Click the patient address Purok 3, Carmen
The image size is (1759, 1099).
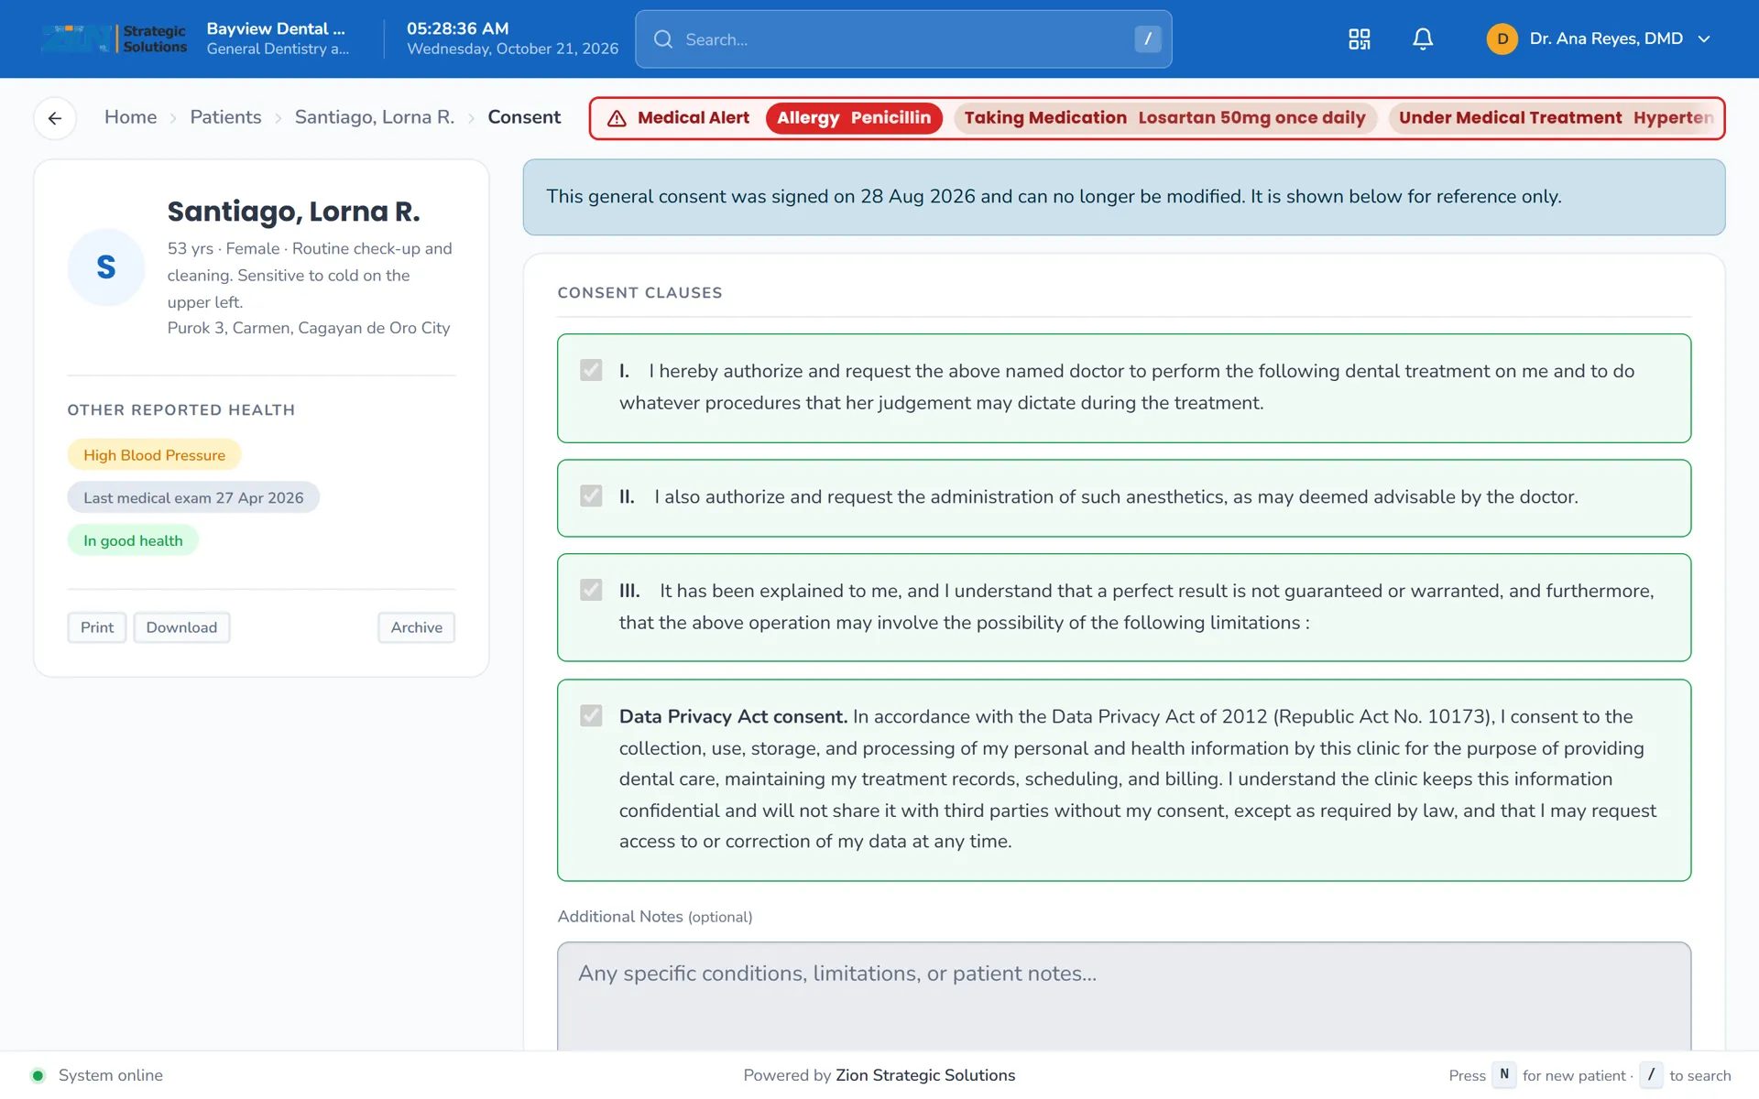pyautogui.click(x=309, y=328)
